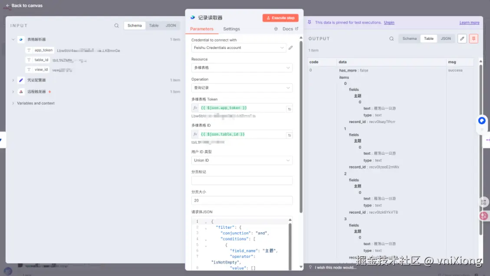Click the 记录读取器 node logo icon
The image size is (490, 276).
tap(193, 18)
